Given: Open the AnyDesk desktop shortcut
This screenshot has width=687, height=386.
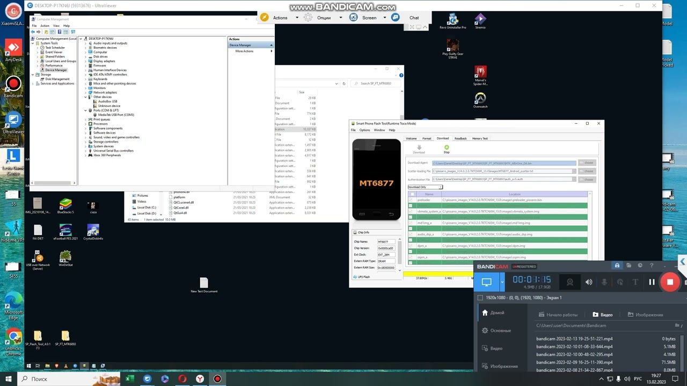Looking at the screenshot, I should (x=13, y=50).
